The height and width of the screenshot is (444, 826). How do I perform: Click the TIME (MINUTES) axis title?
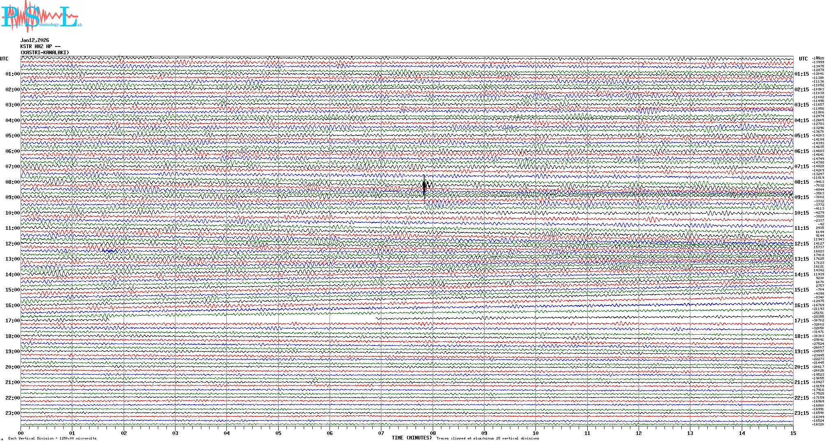click(411, 438)
